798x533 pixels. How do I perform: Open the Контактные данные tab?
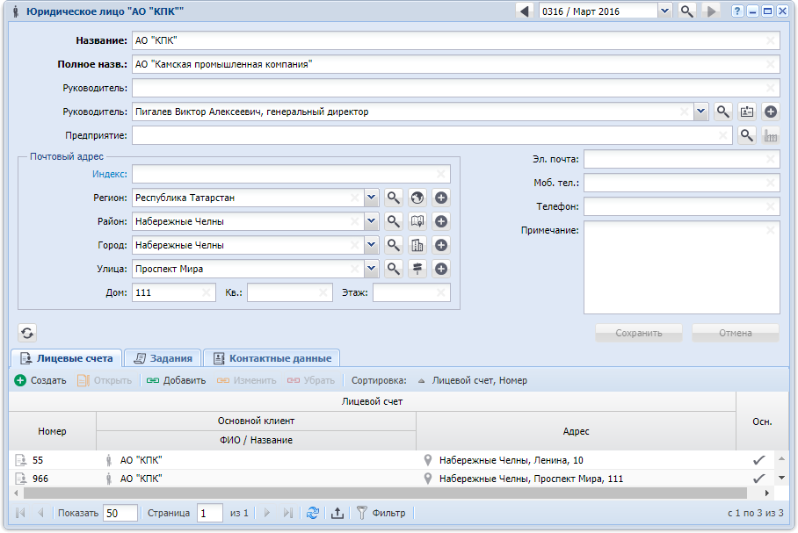click(x=272, y=358)
